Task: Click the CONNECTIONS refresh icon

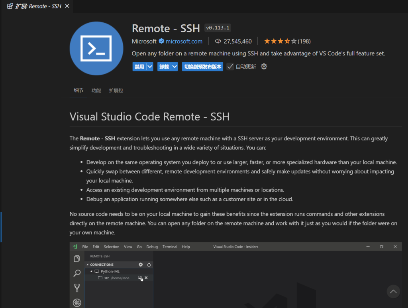Action: (149, 265)
